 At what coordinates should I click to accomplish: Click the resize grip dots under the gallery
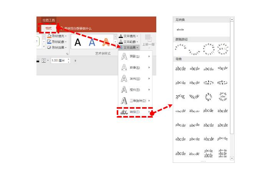pyautogui.click(x=203, y=161)
